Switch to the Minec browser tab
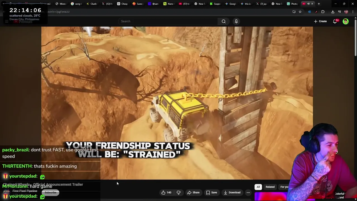This screenshot has width=357, height=201. (61, 4)
